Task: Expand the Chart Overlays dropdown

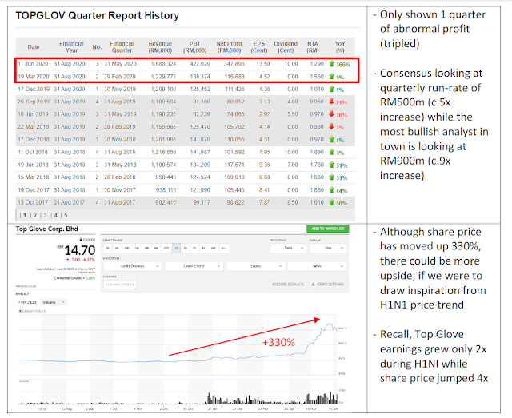Action: point(132,266)
